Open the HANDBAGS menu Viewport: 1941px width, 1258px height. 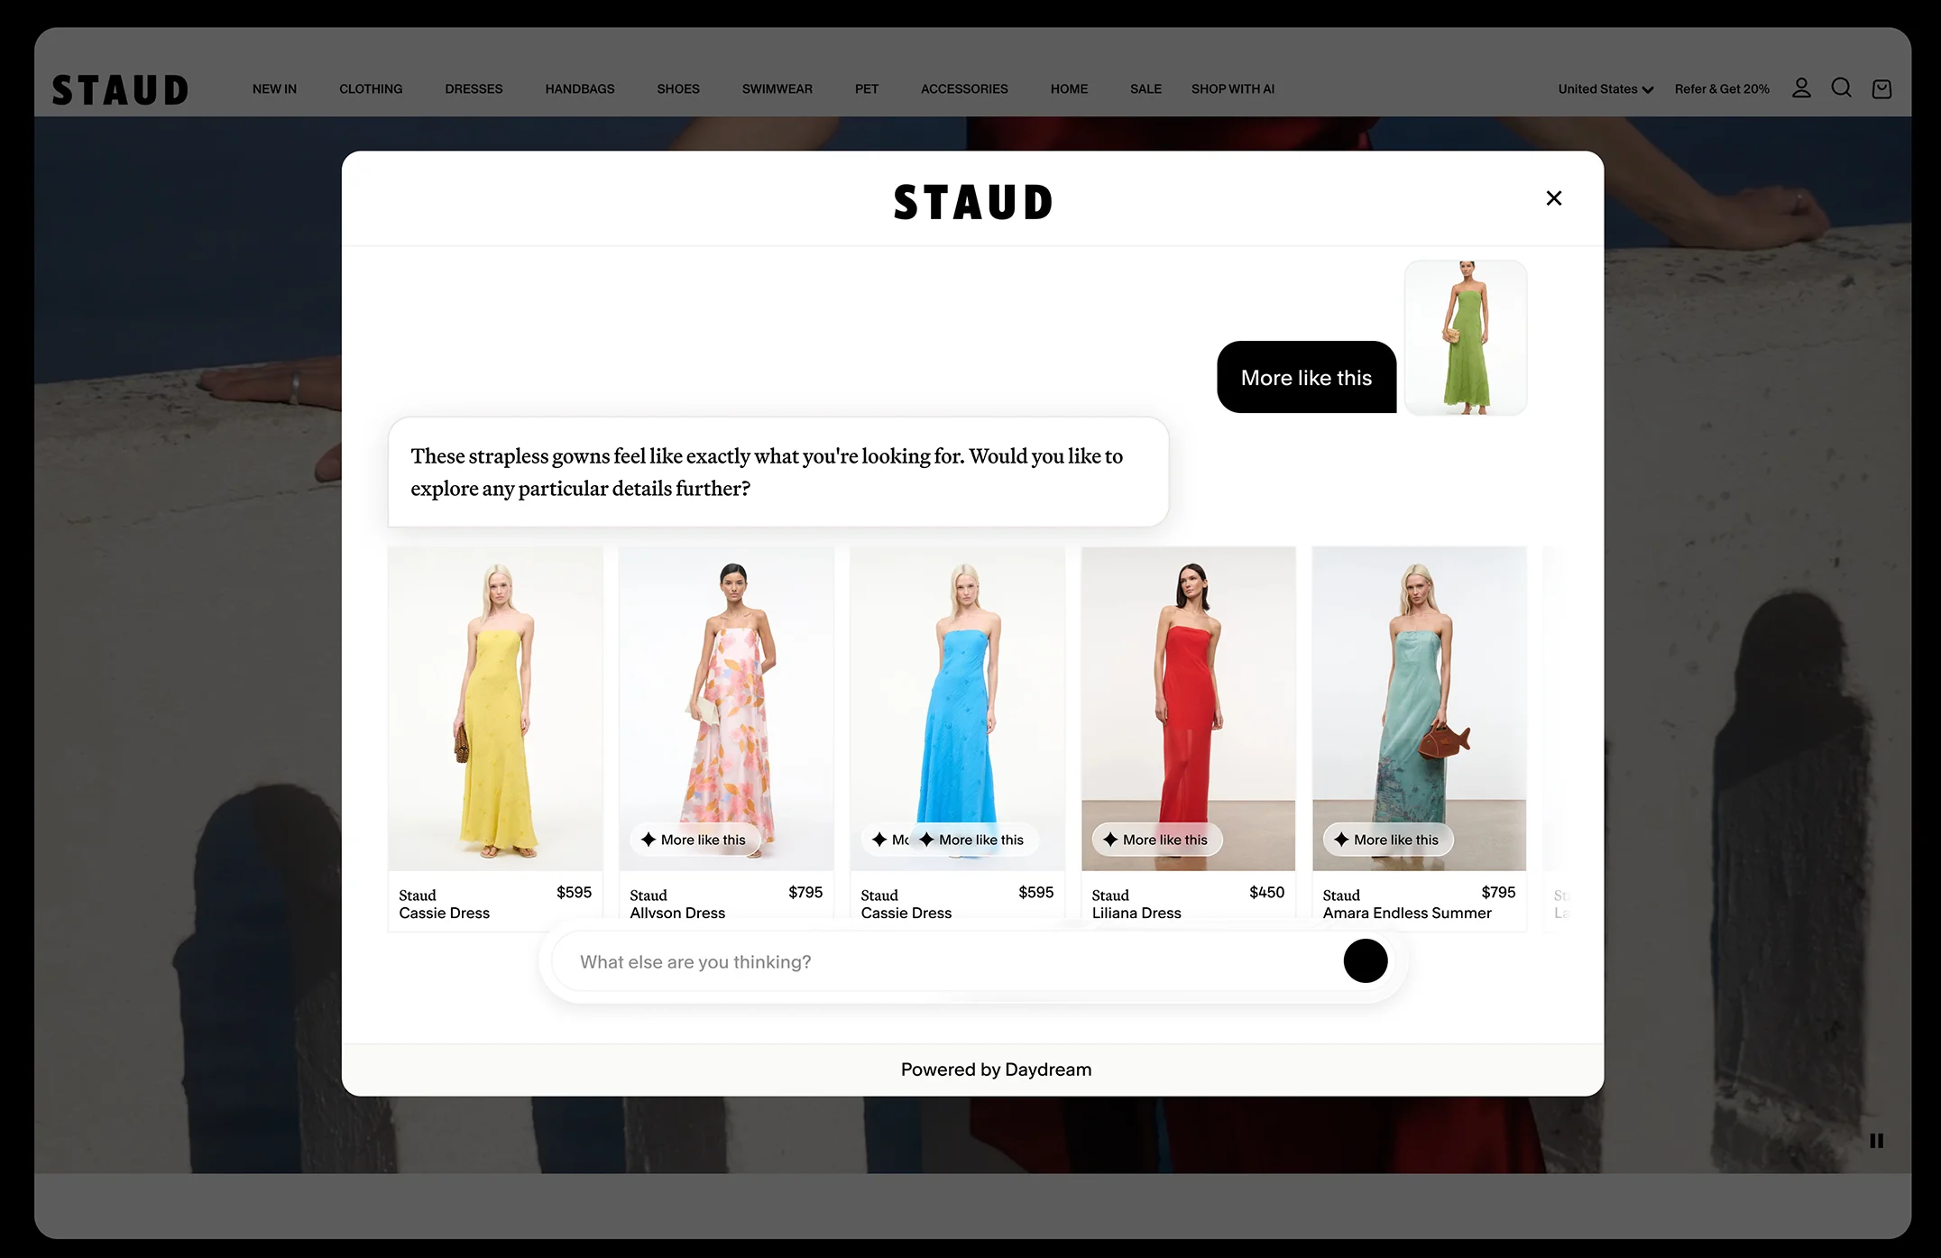(x=580, y=89)
